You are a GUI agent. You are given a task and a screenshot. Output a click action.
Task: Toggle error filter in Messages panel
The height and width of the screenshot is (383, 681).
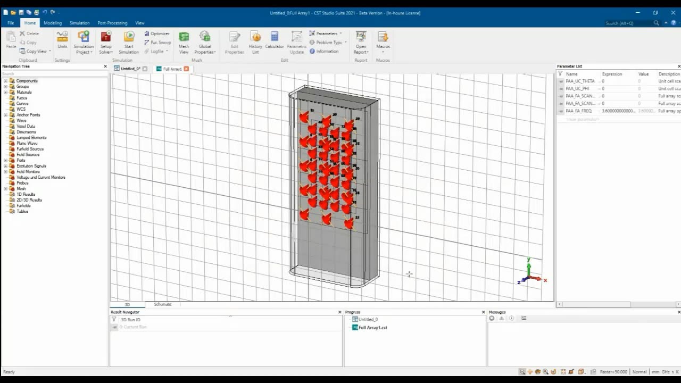coord(492,318)
